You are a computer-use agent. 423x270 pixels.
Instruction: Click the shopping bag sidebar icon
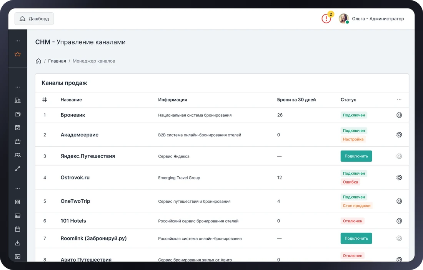18,141
